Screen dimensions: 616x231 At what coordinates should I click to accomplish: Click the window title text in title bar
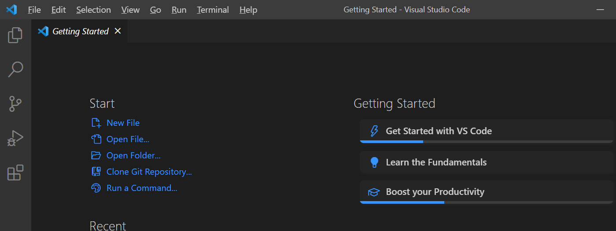406,10
